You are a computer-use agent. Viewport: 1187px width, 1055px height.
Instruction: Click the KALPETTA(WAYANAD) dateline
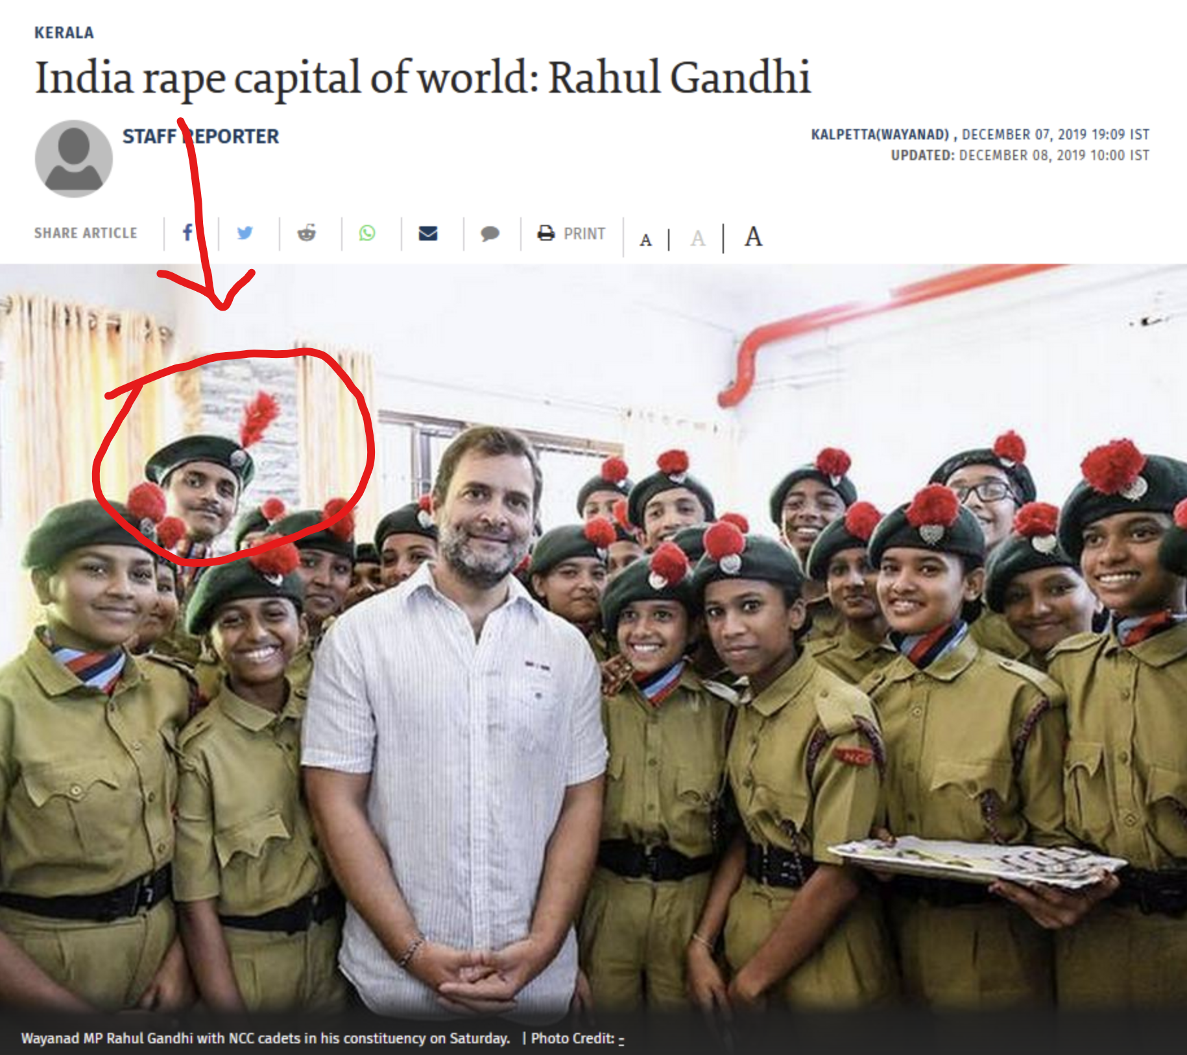click(x=880, y=134)
